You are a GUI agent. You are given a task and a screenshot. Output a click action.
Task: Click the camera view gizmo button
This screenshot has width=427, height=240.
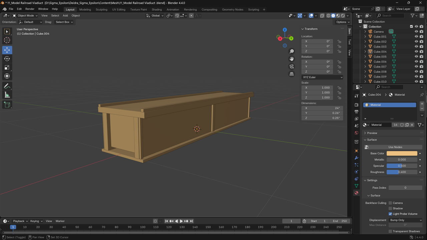[x=292, y=66]
